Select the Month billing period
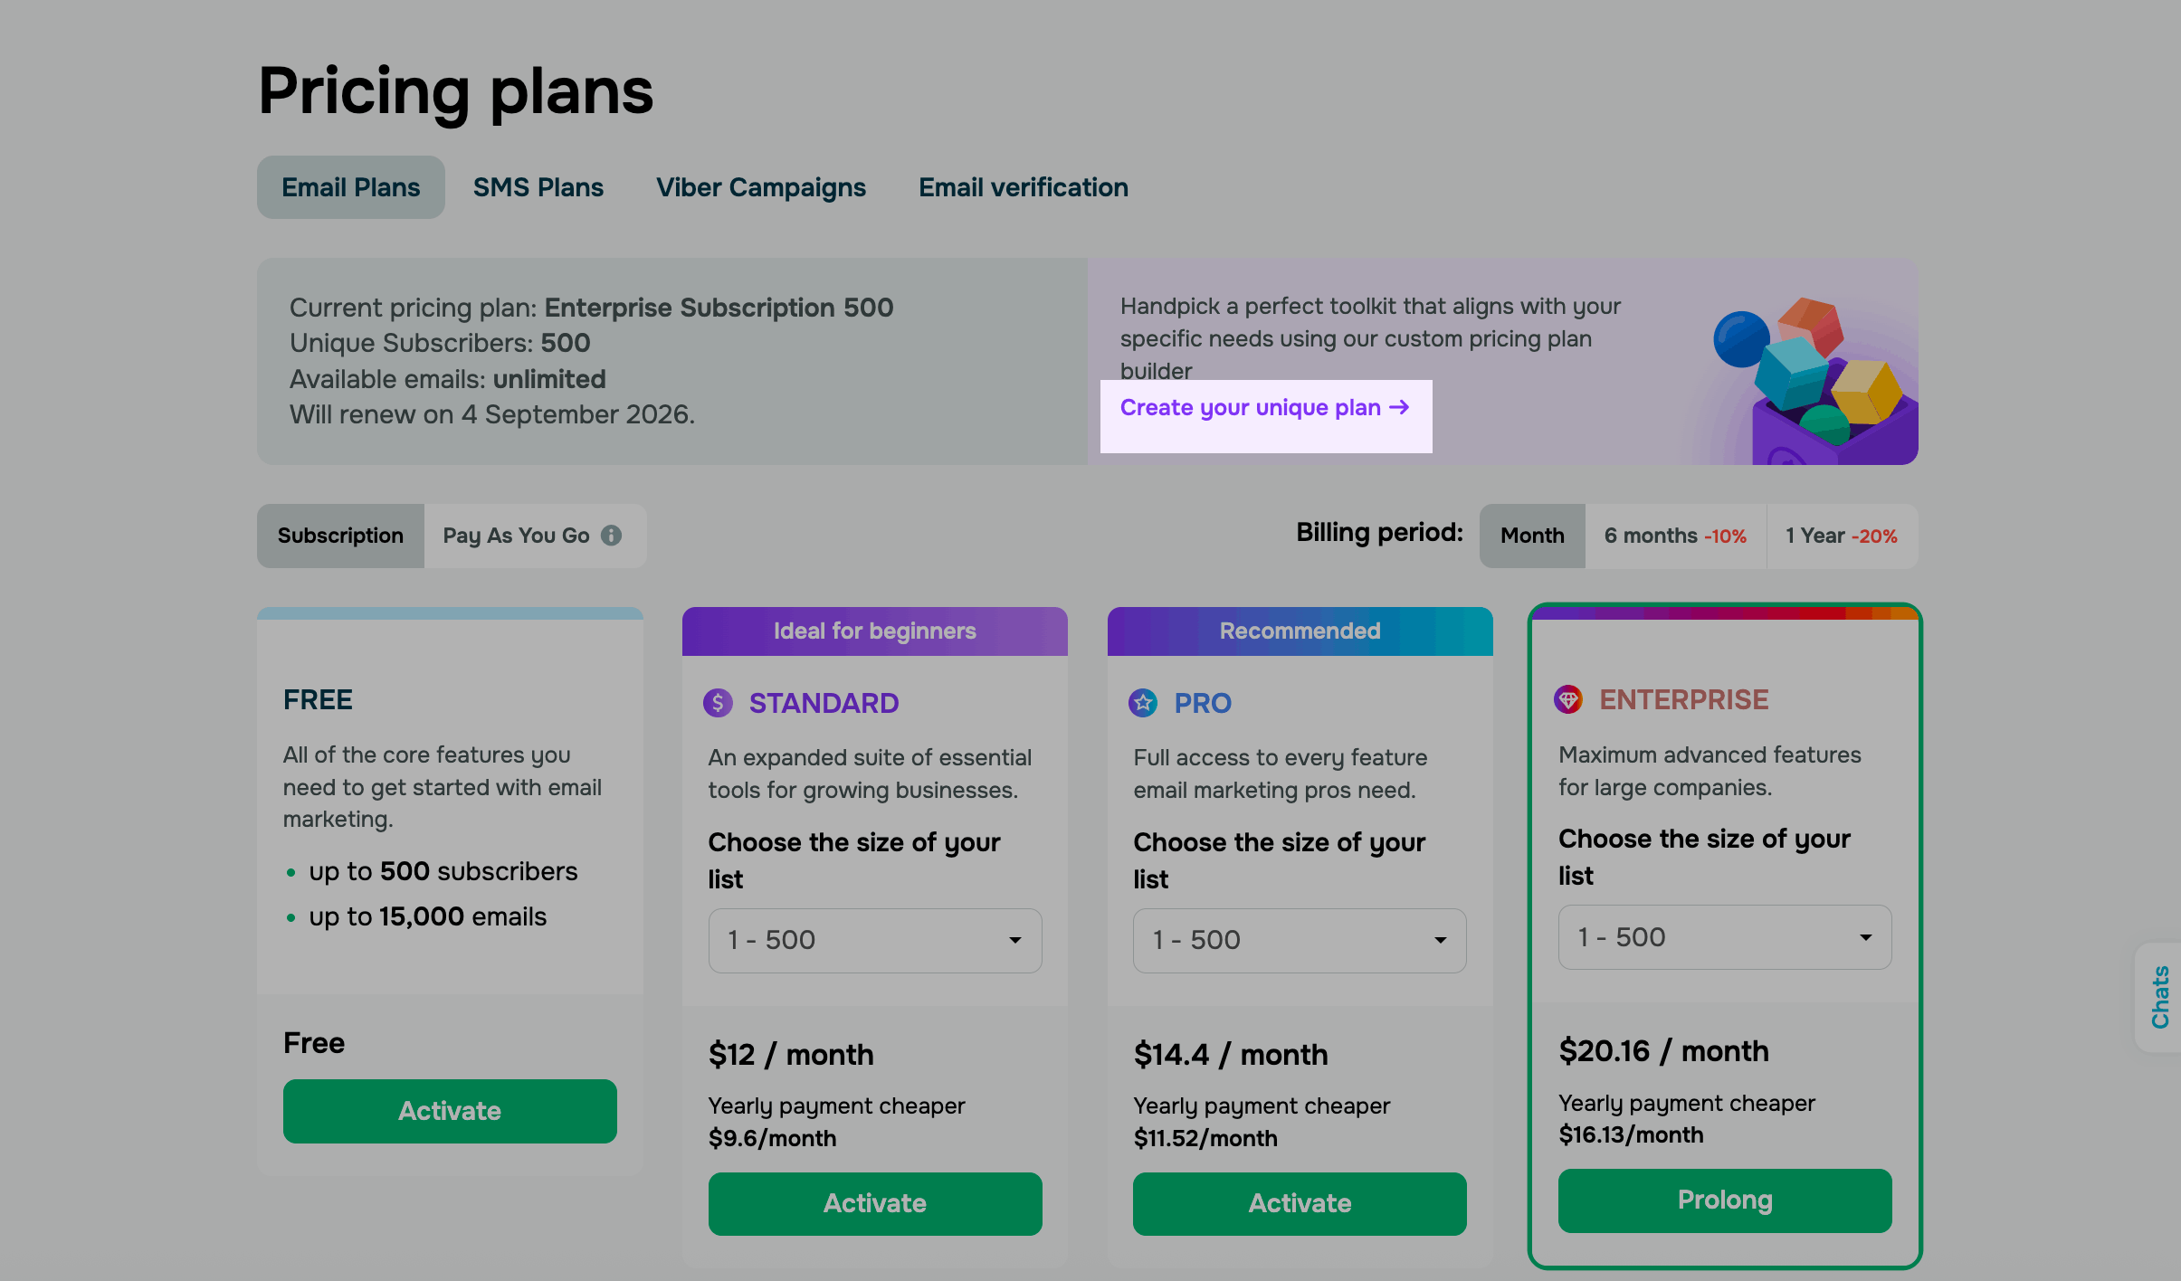Viewport: 2181px width, 1281px height. [1532, 536]
